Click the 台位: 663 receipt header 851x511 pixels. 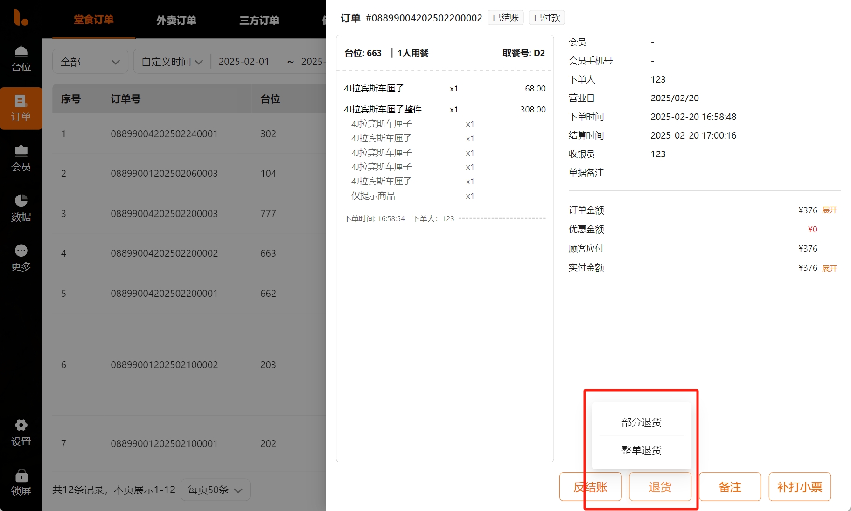[x=363, y=53]
